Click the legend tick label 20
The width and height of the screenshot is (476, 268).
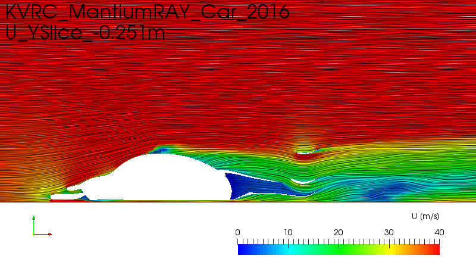tap(339, 232)
